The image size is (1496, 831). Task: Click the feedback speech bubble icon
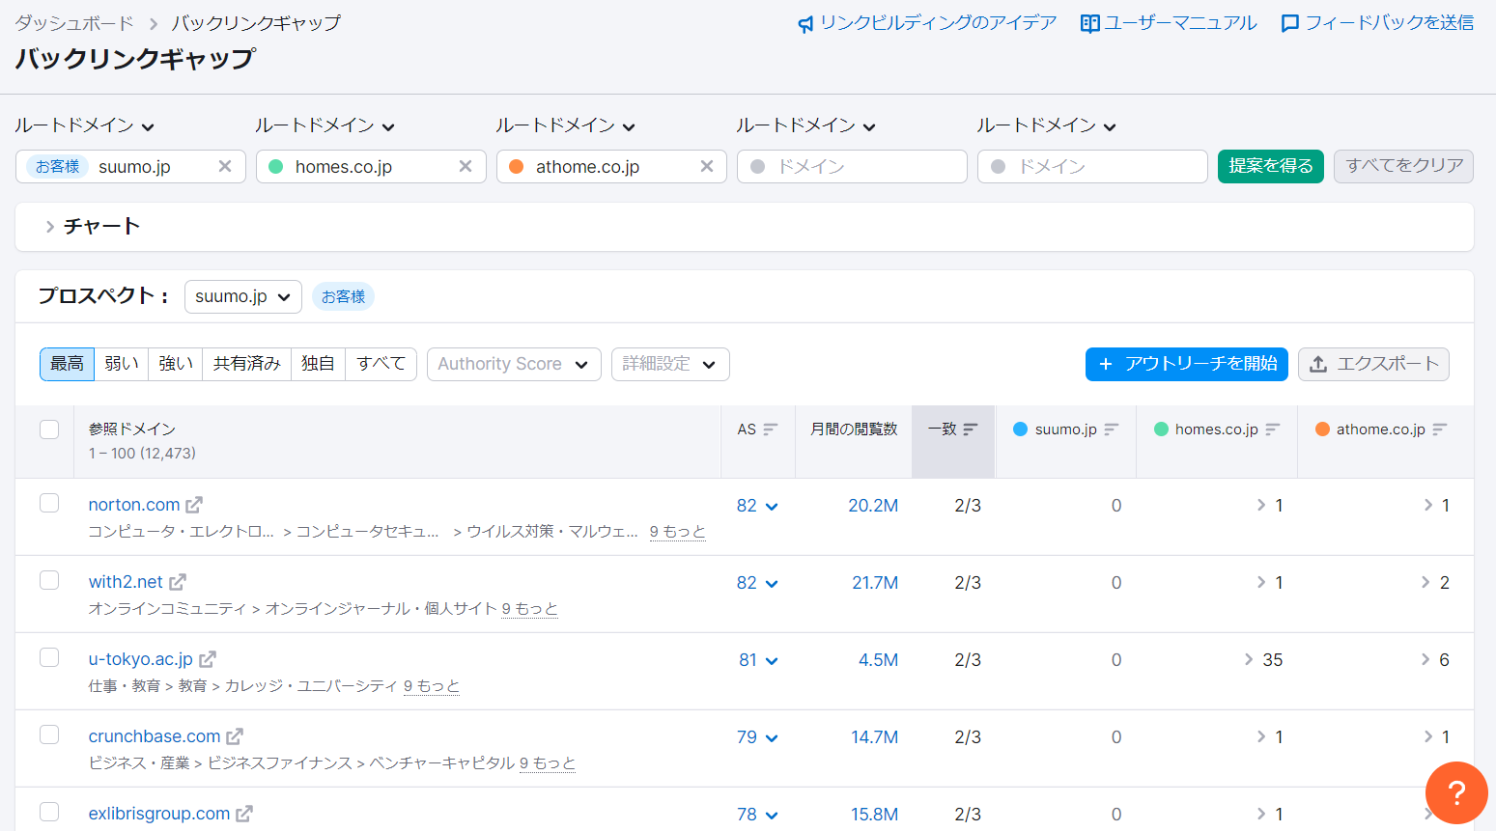coord(1289,24)
